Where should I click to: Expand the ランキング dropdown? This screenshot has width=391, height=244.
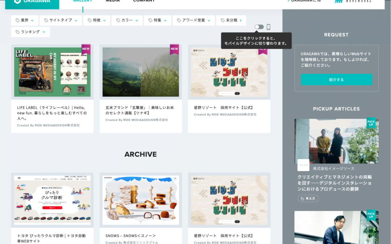pyautogui.click(x=30, y=32)
